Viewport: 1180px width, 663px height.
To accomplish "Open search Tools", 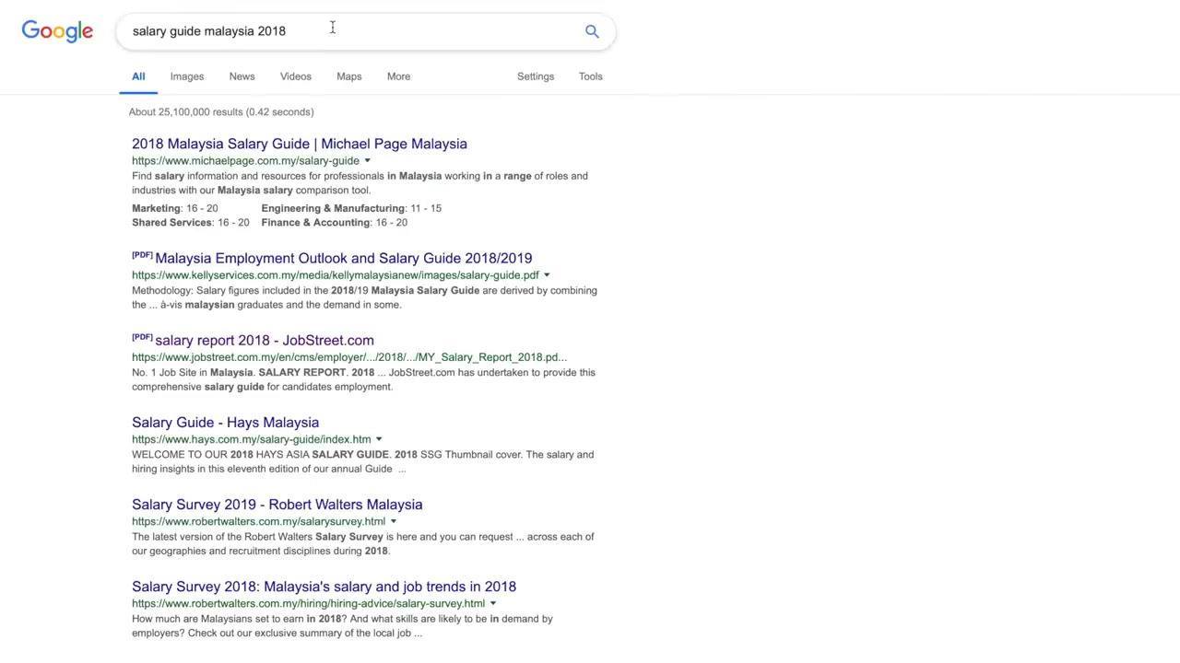I will (x=591, y=76).
